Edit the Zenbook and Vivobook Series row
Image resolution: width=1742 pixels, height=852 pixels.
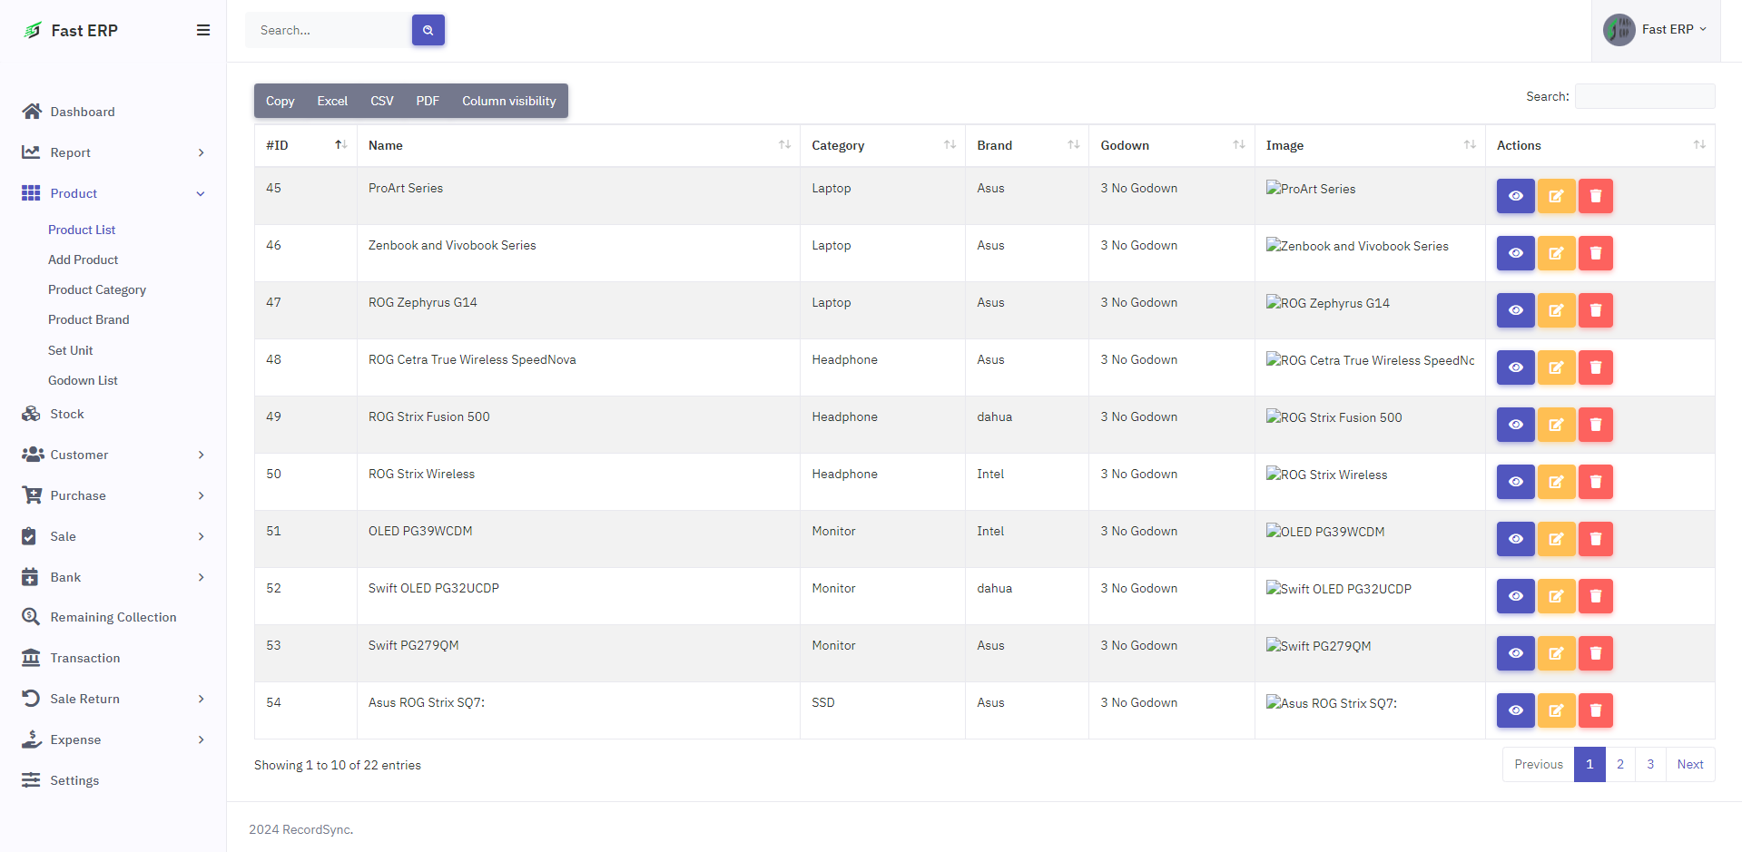[x=1555, y=253]
